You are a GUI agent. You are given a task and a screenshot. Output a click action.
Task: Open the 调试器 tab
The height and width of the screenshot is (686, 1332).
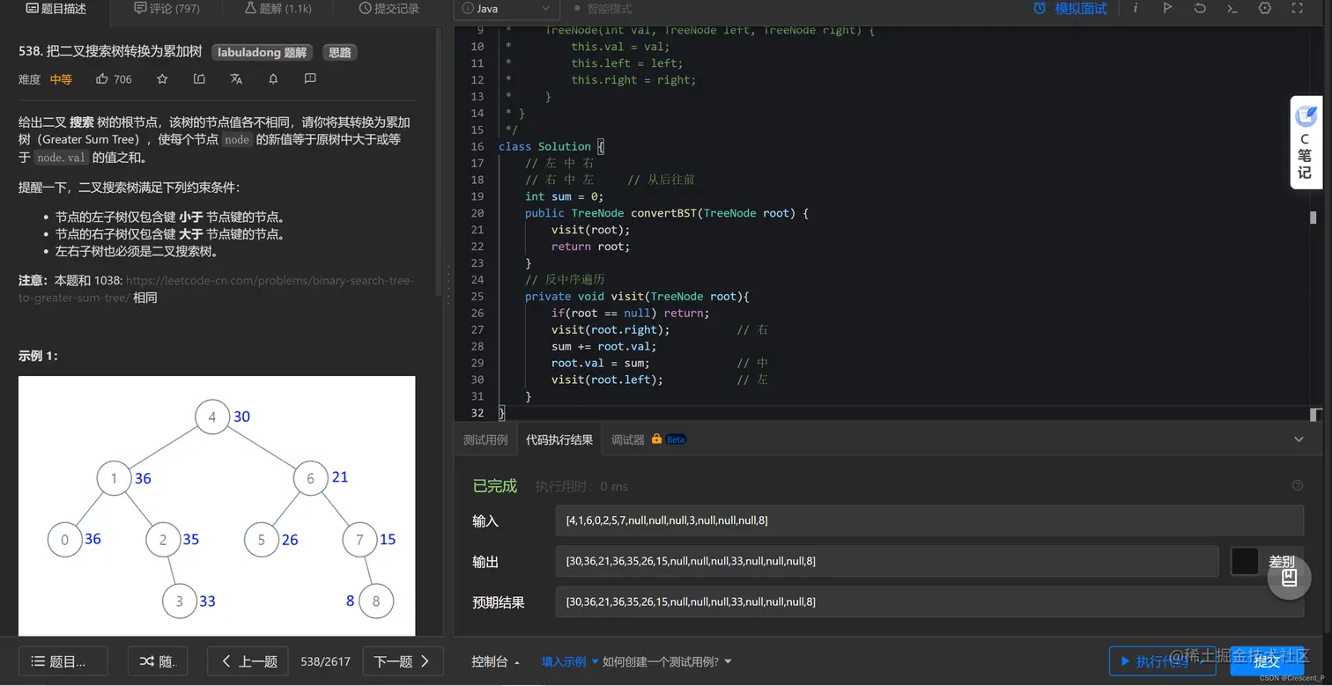tap(628, 439)
